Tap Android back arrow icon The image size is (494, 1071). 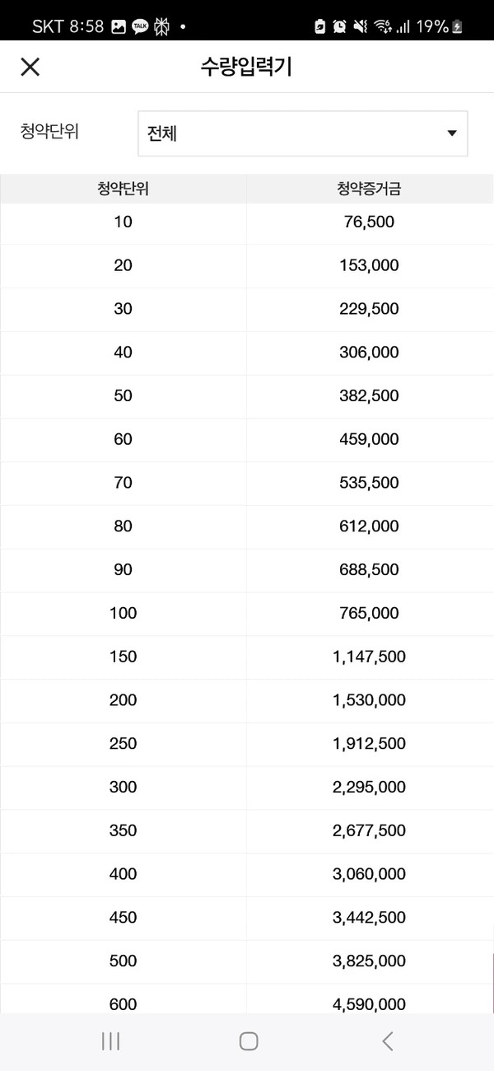click(x=387, y=1041)
